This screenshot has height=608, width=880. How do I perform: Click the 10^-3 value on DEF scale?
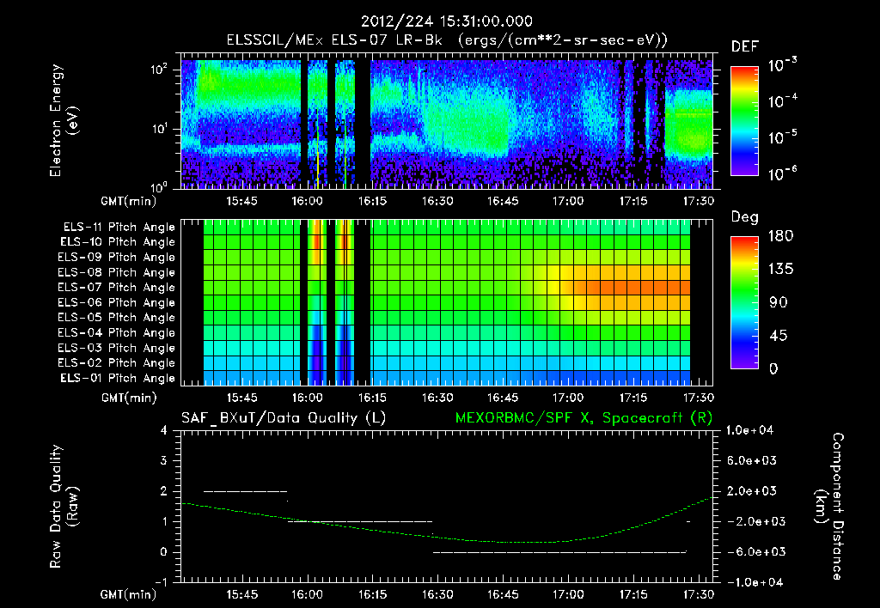[x=782, y=64]
